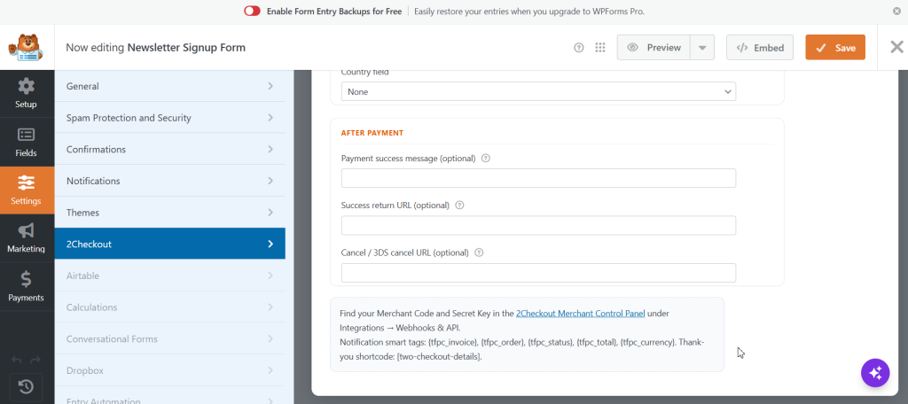
Task: Click the AFTER PAYMENT section heading
Action: [372, 133]
